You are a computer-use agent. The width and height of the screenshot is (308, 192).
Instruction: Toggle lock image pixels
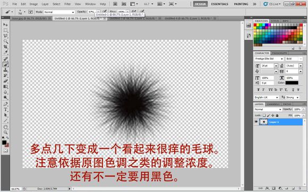pos(269,116)
